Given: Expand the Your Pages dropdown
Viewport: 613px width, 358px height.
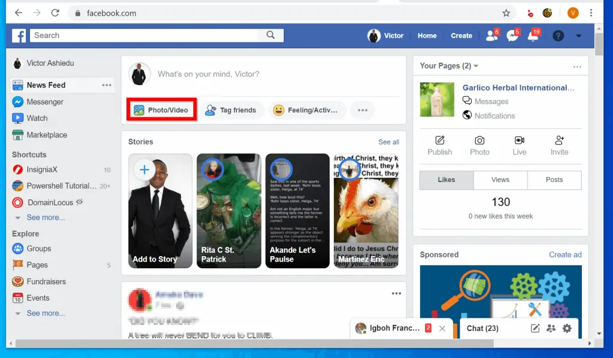Looking at the screenshot, I should tap(475, 66).
